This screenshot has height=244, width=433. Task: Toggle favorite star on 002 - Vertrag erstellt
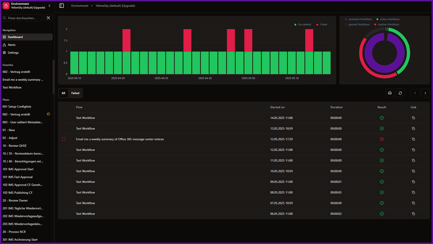click(x=48, y=114)
